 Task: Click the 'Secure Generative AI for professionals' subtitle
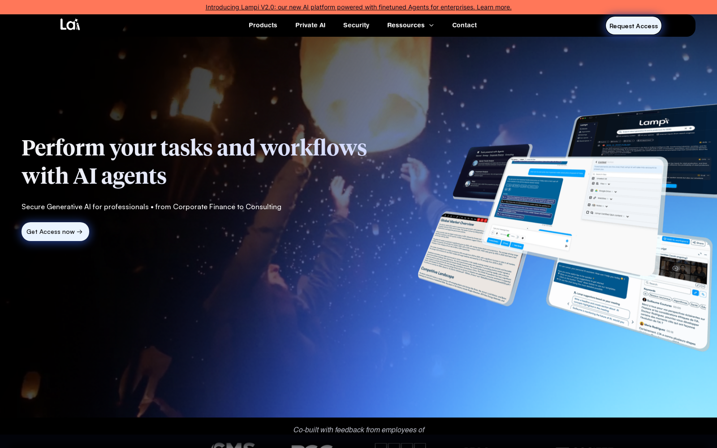coord(151,207)
